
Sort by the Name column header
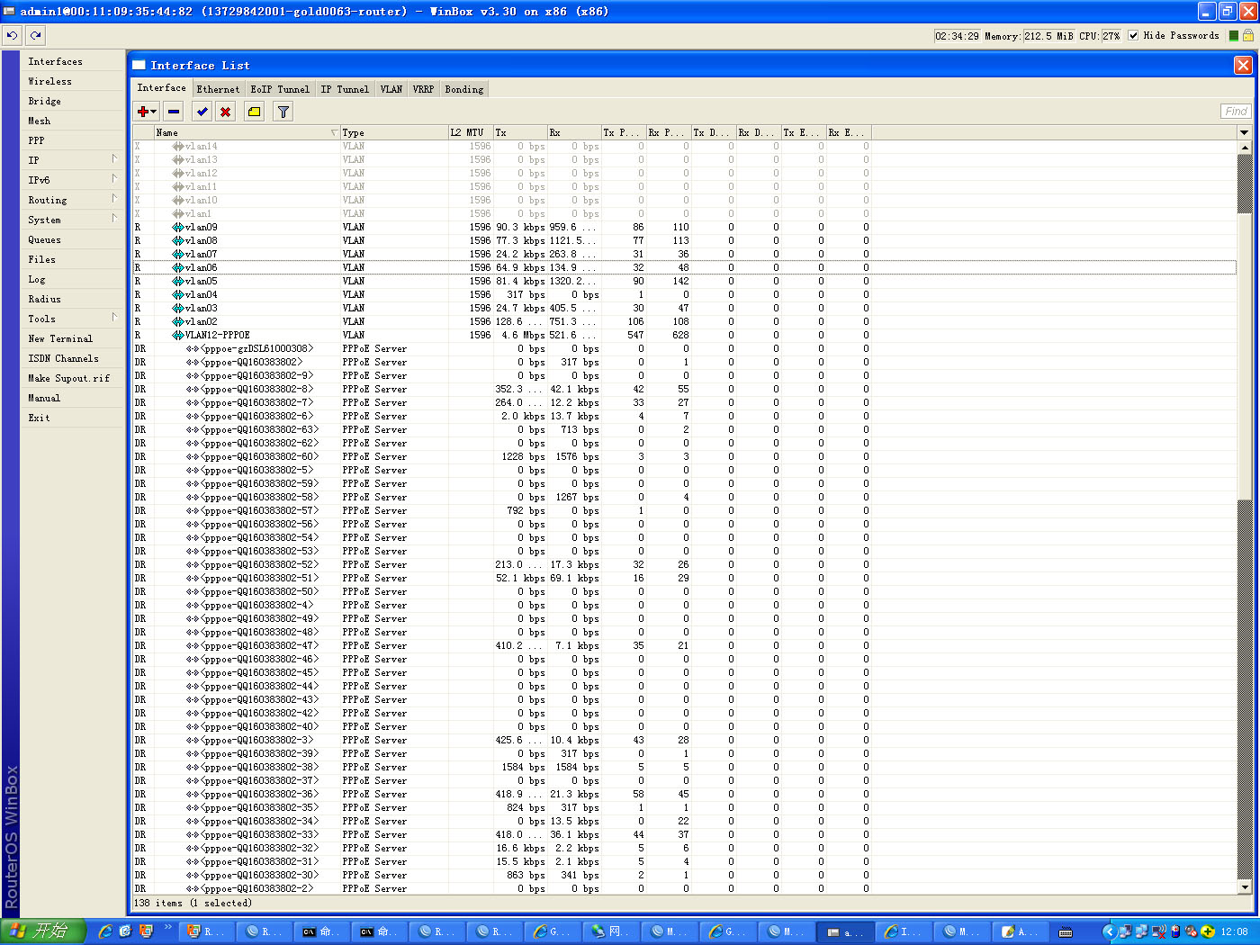tap(247, 132)
